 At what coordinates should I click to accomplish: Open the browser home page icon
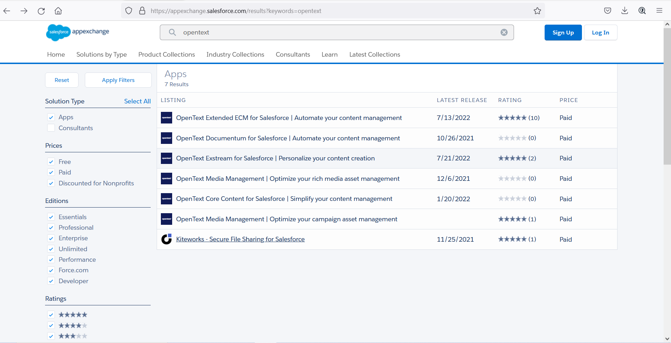pyautogui.click(x=58, y=11)
